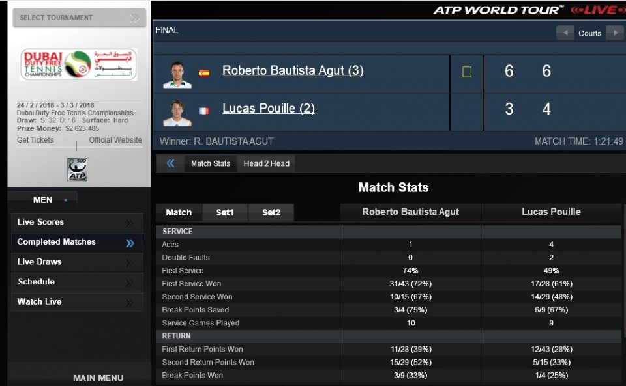Open the Get Tickets link

click(x=35, y=140)
